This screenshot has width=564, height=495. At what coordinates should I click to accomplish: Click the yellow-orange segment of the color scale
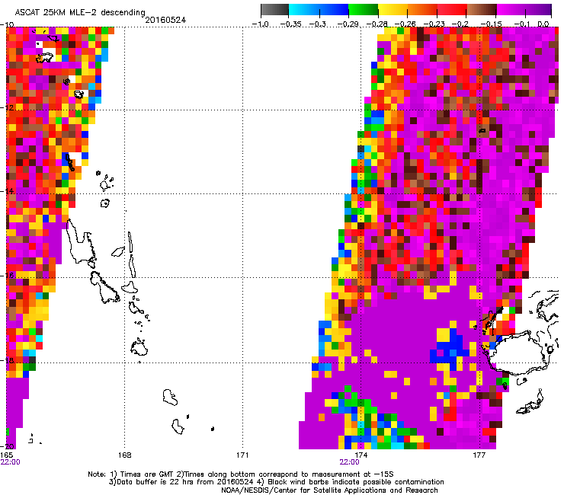click(x=408, y=10)
